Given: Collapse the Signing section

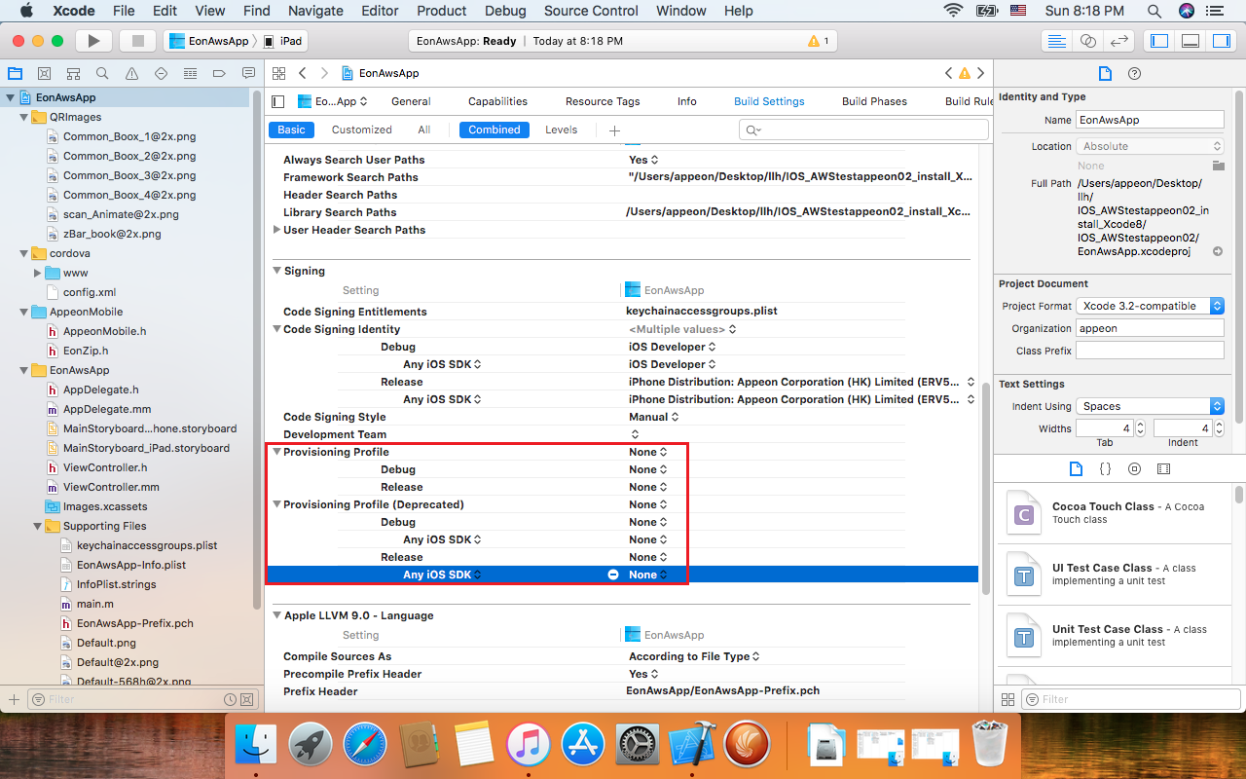Looking at the screenshot, I should pyautogui.click(x=276, y=271).
